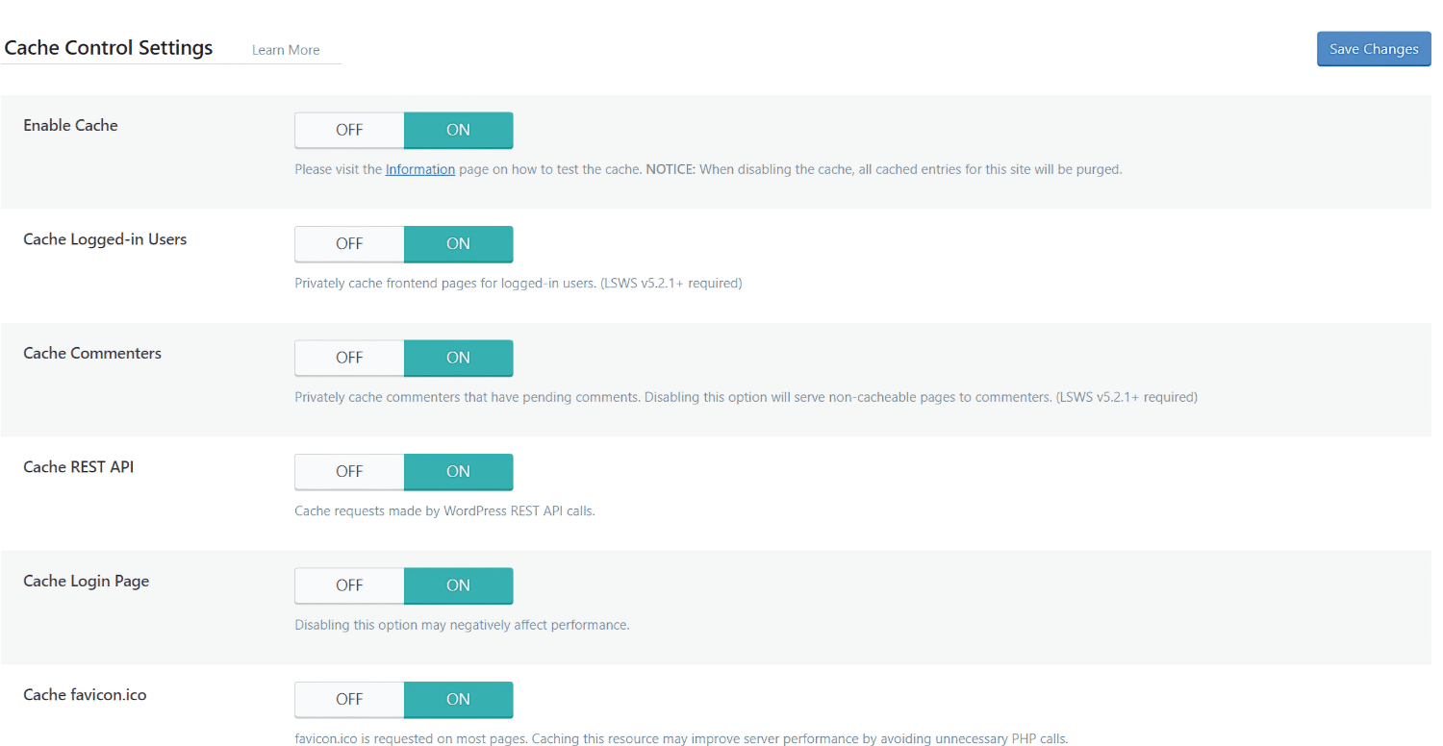Click the Cache Login Page label
Screen dimensions: 1443x746
pyautogui.click(x=87, y=581)
